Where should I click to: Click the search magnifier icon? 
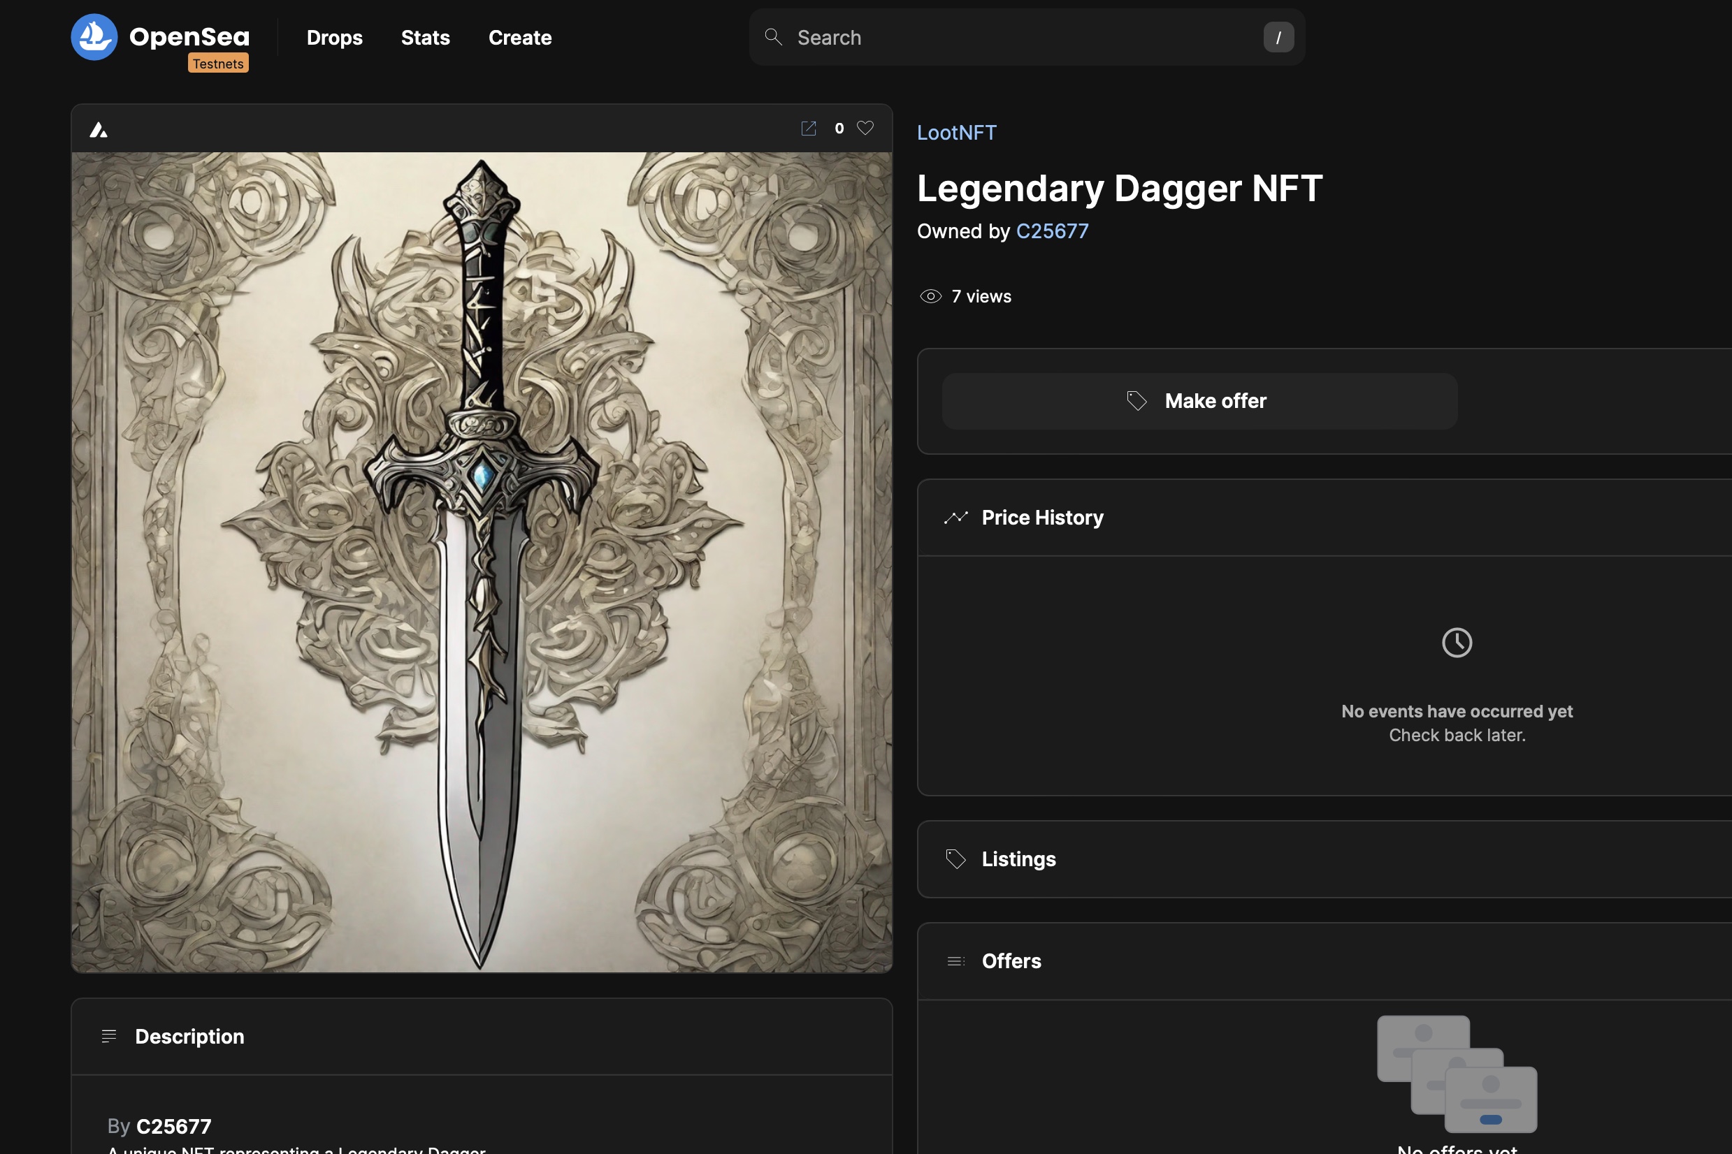tap(772, 37)
